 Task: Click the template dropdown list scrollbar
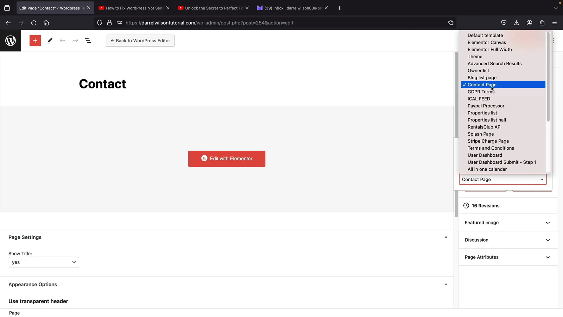tap(548, 77)
